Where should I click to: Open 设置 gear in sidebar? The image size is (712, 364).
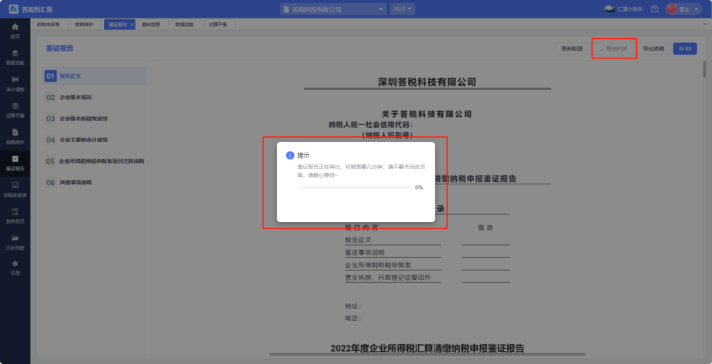click(15, 268)
